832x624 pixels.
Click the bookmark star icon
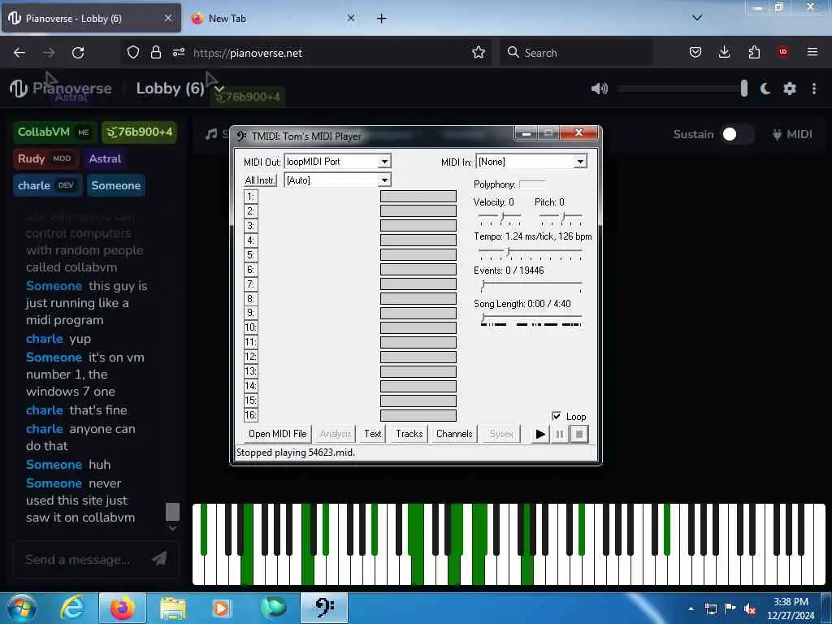[479, 52]
